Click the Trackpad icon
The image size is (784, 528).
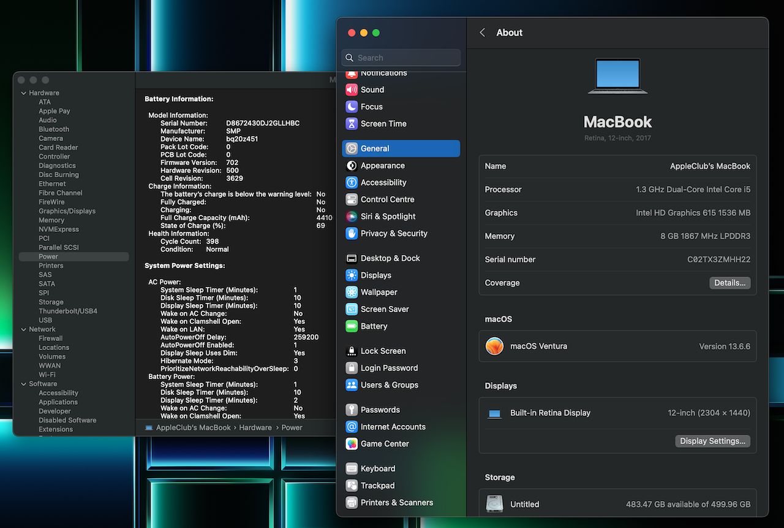point(352,486)
